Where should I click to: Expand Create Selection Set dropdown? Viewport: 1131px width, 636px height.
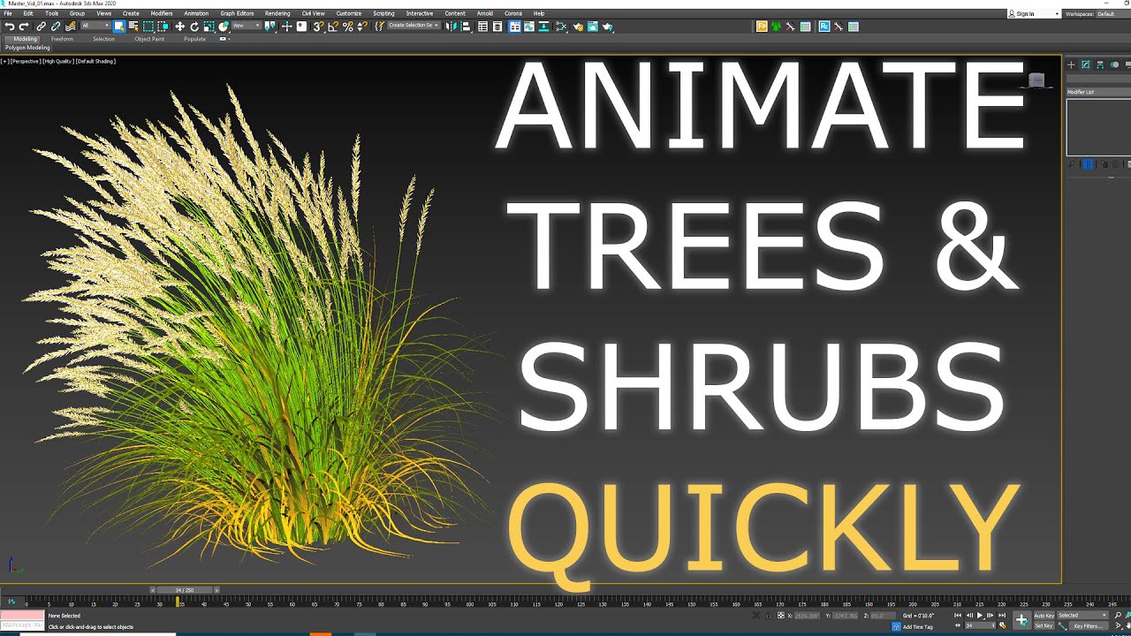[x=414, y=26]
